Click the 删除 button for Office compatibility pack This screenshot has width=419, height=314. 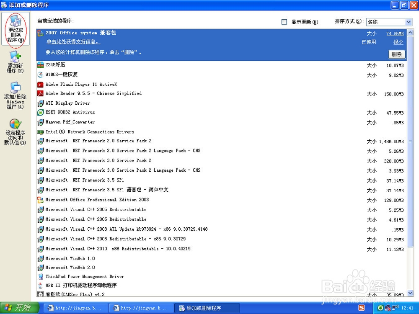click(396, 54)
